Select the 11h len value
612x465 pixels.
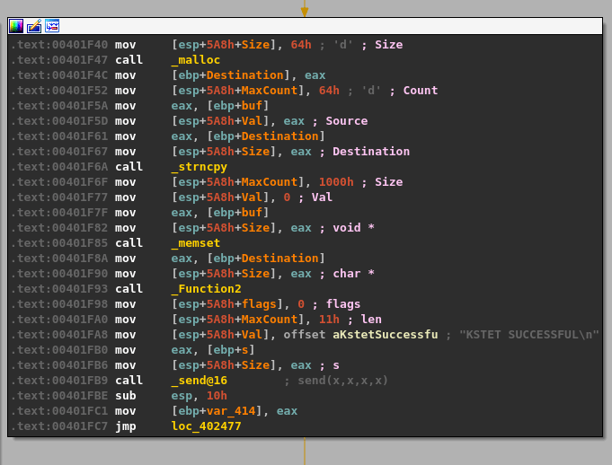(329, 320)
